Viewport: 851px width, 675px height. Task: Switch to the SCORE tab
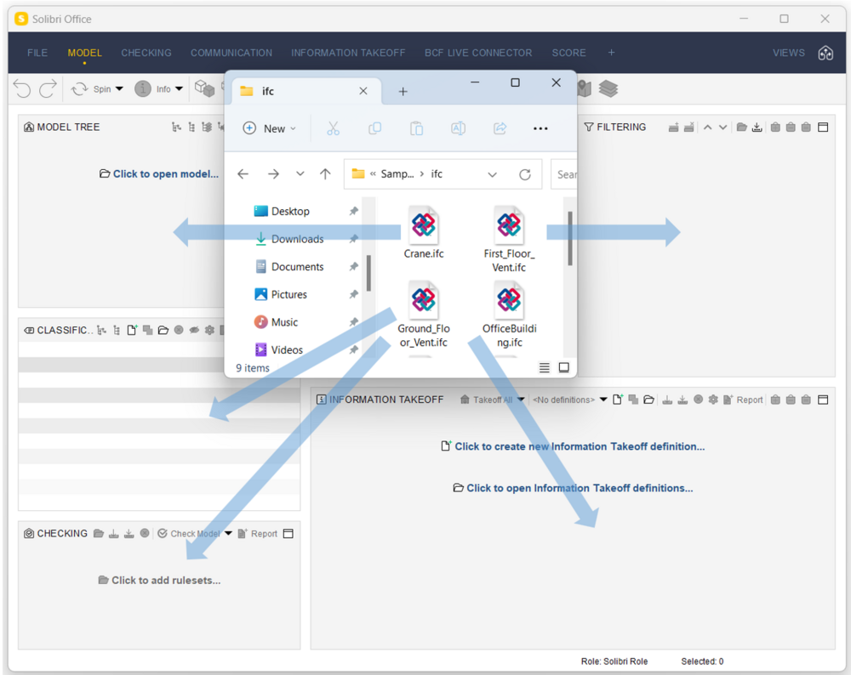568,53
